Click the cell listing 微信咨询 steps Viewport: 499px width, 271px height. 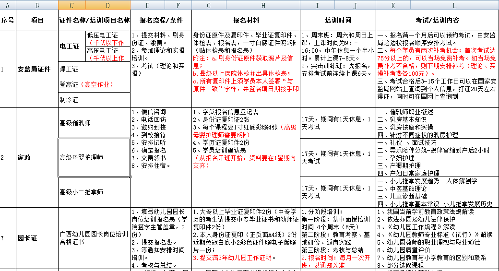pyautogui.click(x=161, y=158)
